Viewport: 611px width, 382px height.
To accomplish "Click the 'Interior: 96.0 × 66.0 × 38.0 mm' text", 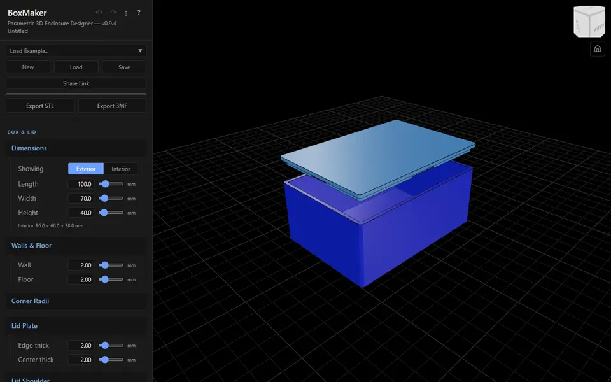I will coord(51,225).
